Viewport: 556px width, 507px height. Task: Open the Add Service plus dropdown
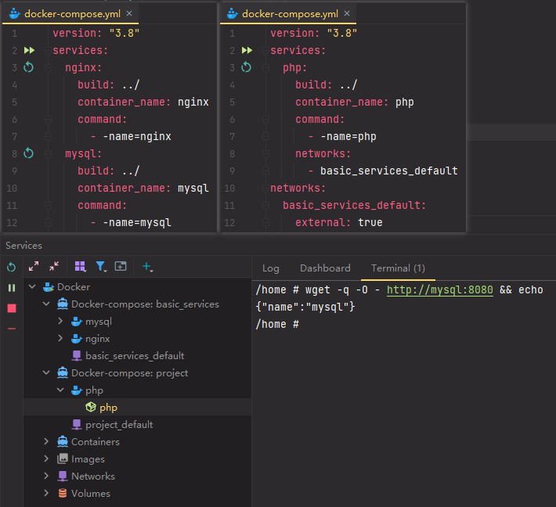pyautogui.click(x=147, y=266)
